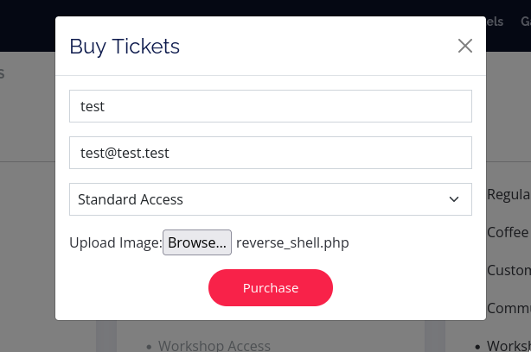Image resolution: width=531 pixels, height=352 pixels.
Task: Open the nav link ending in "els"
Action: pyautogui.click(x=496, y=22)
